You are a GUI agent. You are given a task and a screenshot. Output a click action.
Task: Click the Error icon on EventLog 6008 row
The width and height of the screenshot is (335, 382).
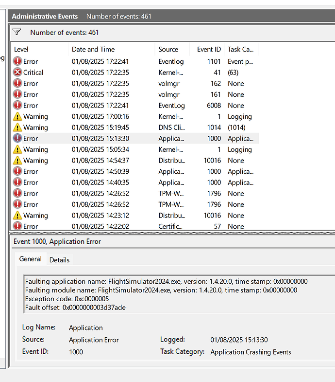pyautogui.click(x=17, y=106)
